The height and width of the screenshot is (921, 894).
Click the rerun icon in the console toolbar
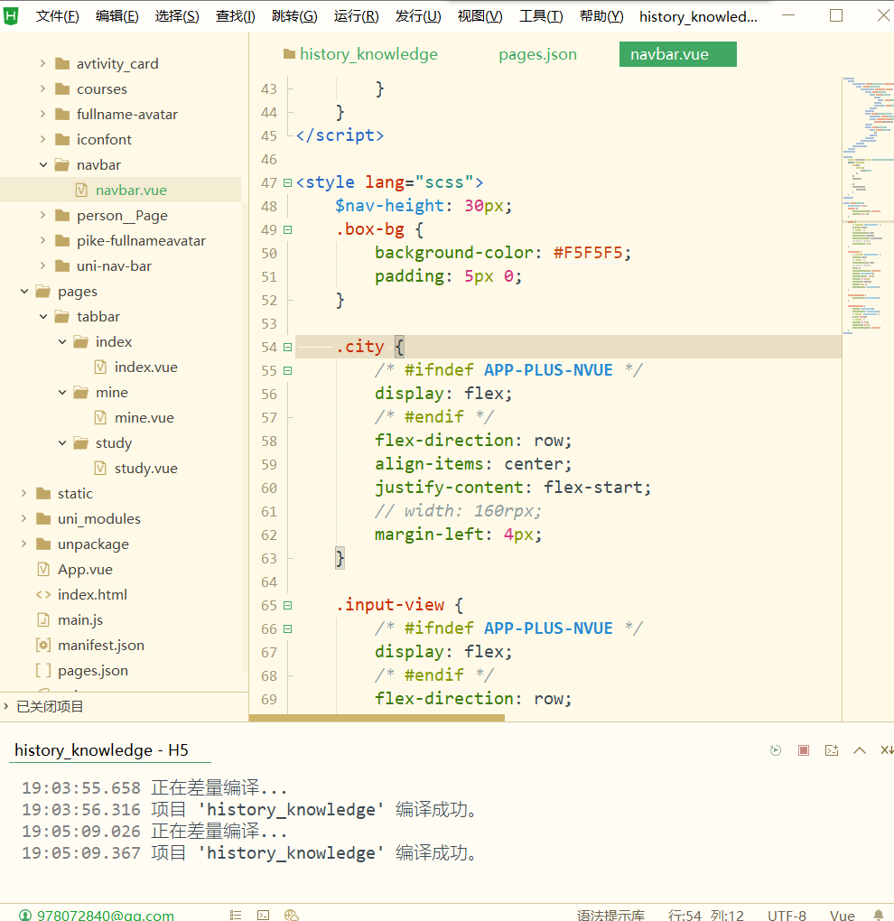tap(776, 750)
